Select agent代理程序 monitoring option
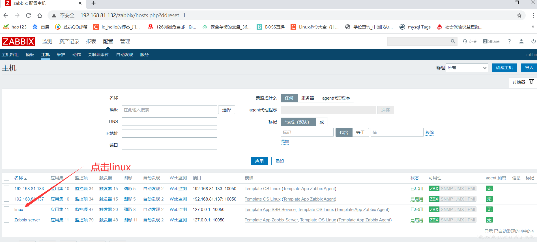Image resolution: width=537 pixels, height=242 pixels. click(x=336, y=98)
